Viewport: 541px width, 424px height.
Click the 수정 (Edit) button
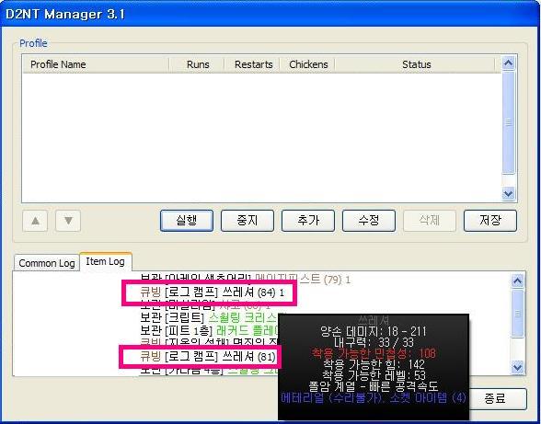369,221
